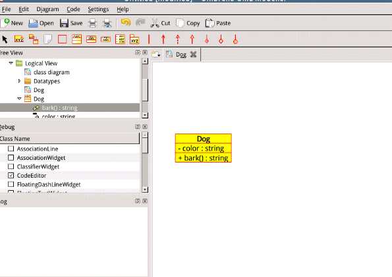Collapse the Dog class node
This screenshot has height=277, width=392.
(19, 99)
